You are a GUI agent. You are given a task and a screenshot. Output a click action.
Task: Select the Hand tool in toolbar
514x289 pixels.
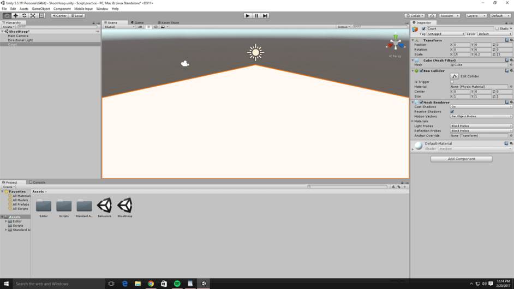point(7,16)
